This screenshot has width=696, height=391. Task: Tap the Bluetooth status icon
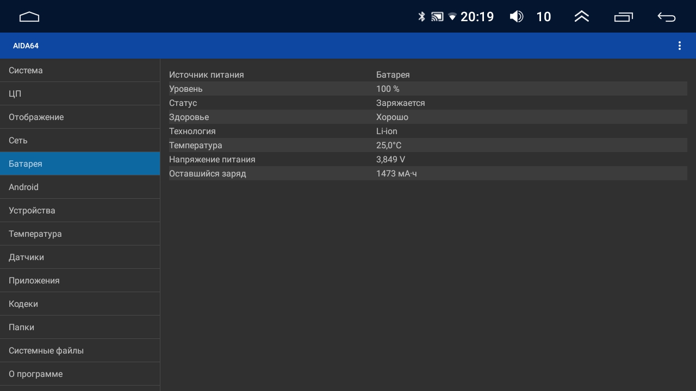point(421,17)
